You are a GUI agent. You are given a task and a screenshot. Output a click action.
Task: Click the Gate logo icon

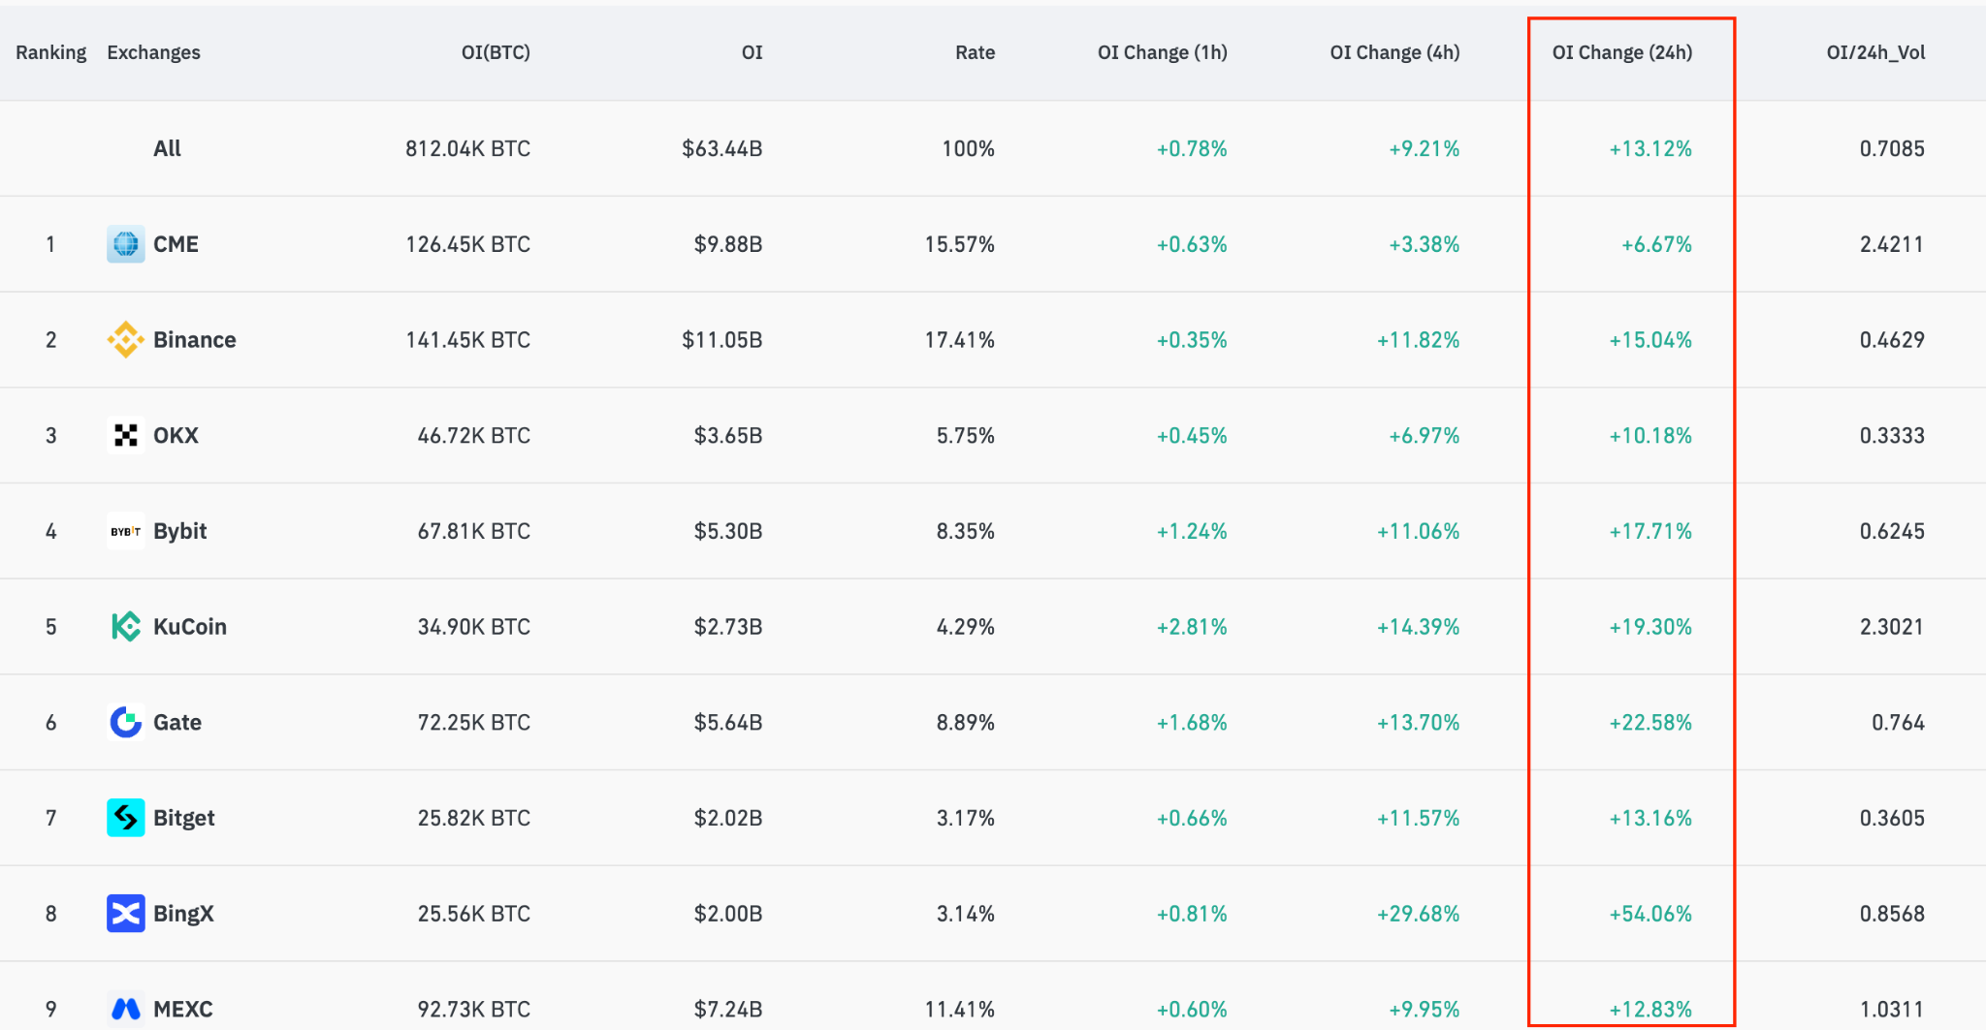coord(125,723)
